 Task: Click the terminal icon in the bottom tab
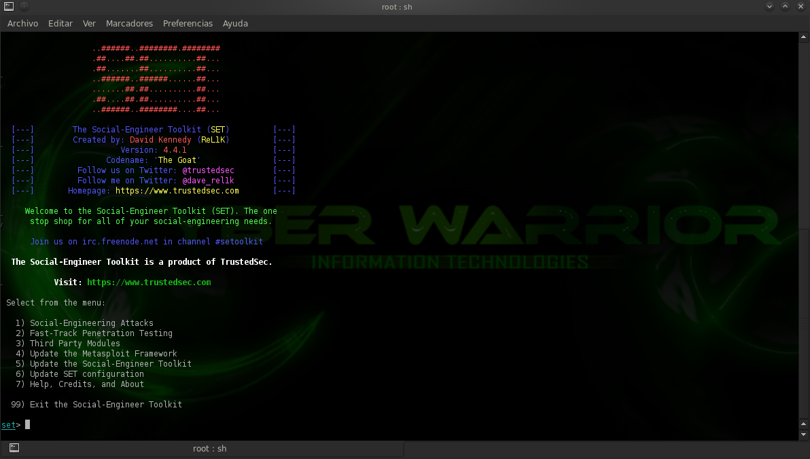click(14, 448)
